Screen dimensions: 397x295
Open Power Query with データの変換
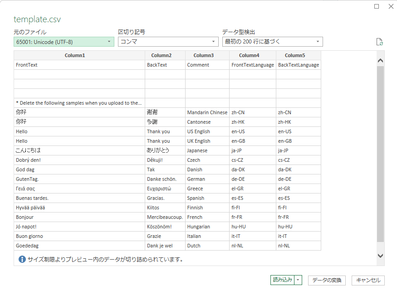coord(327,280)
